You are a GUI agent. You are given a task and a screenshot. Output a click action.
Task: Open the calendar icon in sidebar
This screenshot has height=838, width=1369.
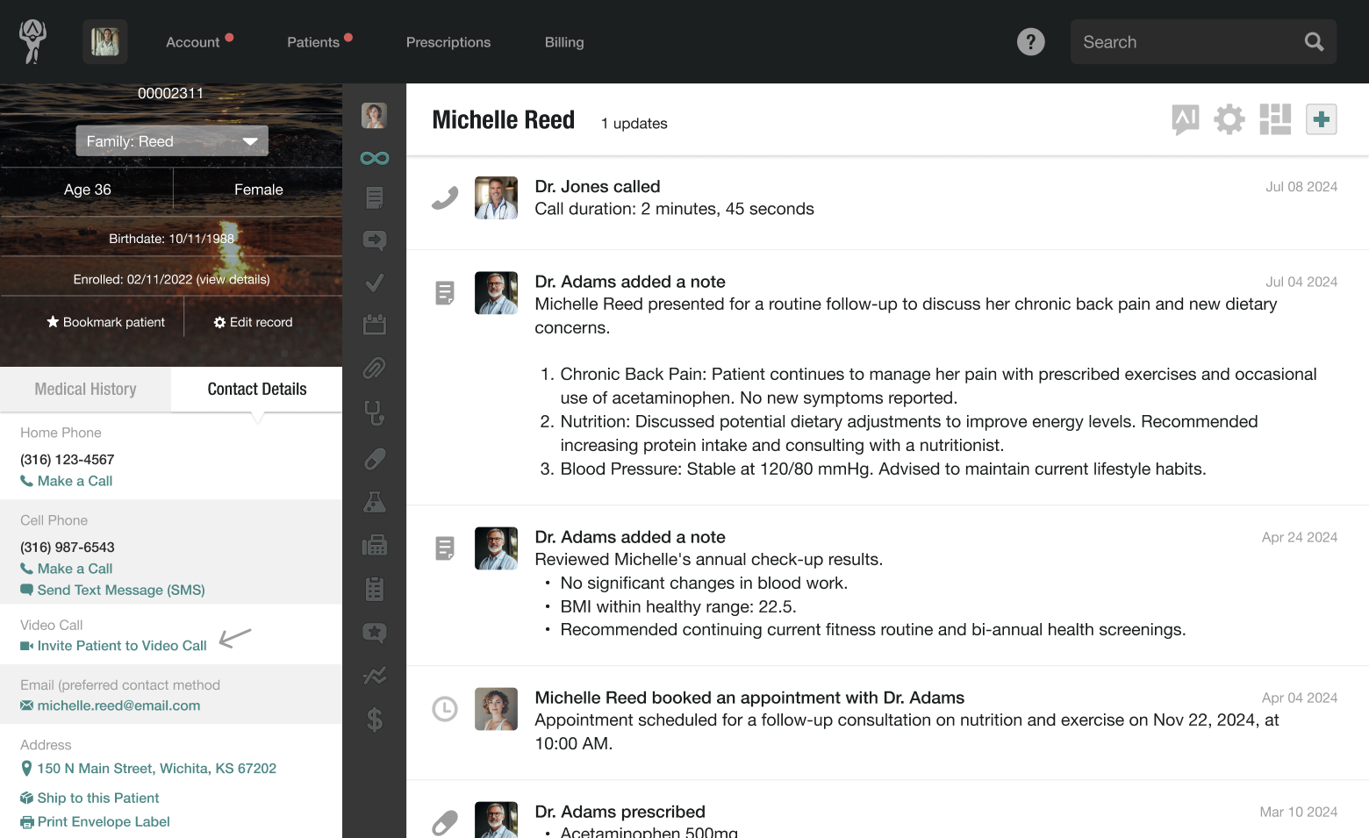pos(375,325)
